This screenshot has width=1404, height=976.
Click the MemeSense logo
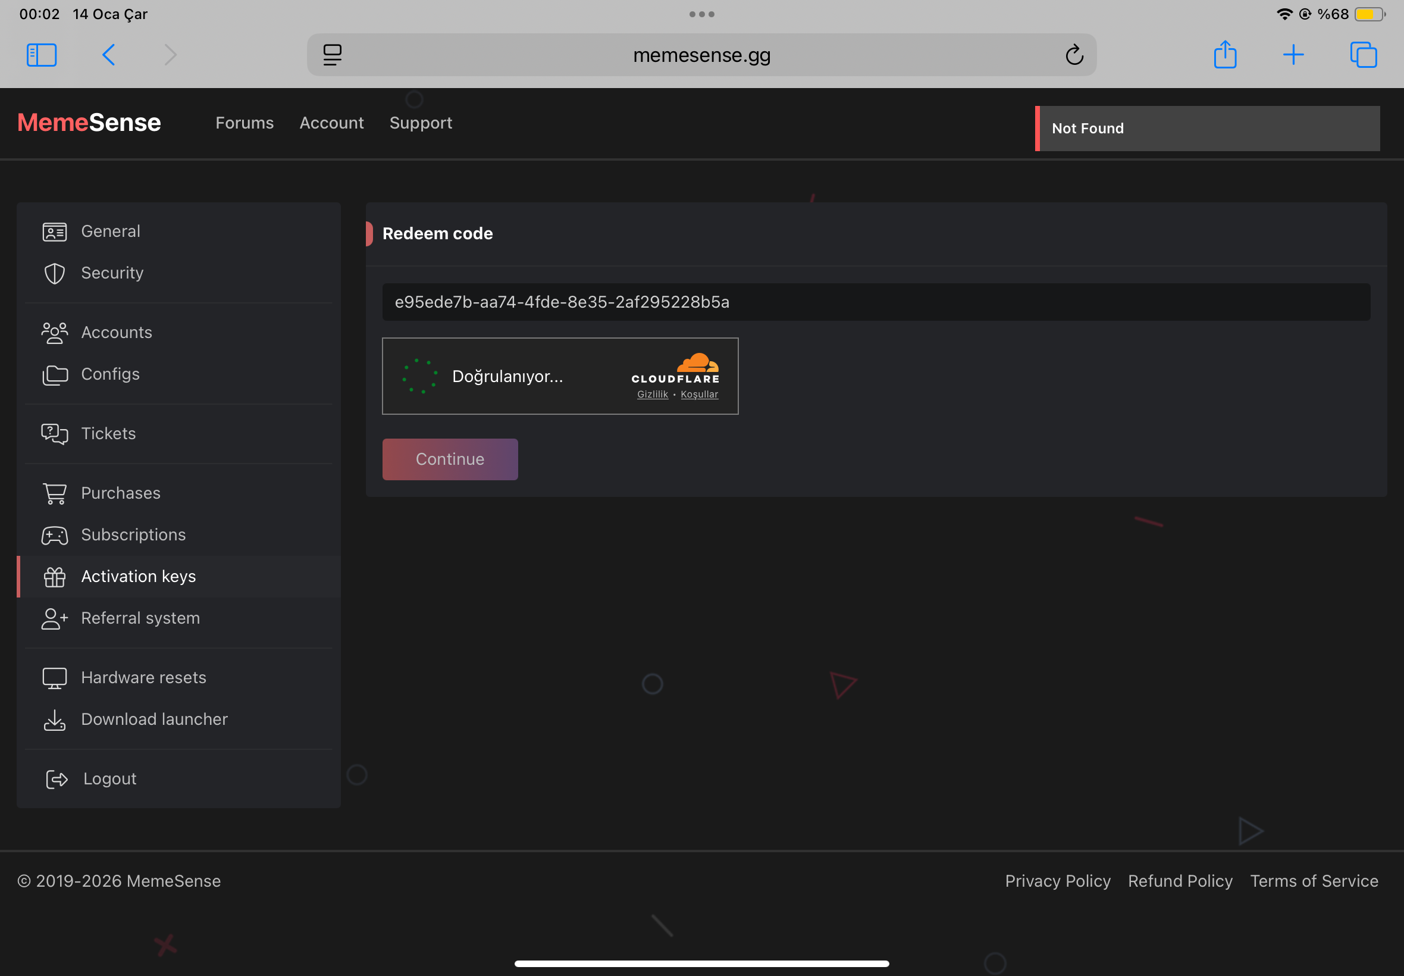click(x=89, y=123)
